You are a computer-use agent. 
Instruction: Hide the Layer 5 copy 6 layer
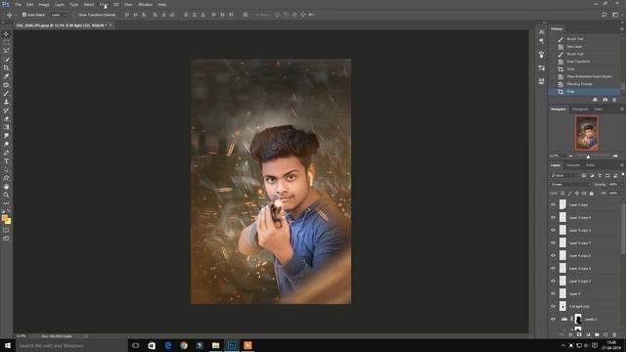click(554, 255)
